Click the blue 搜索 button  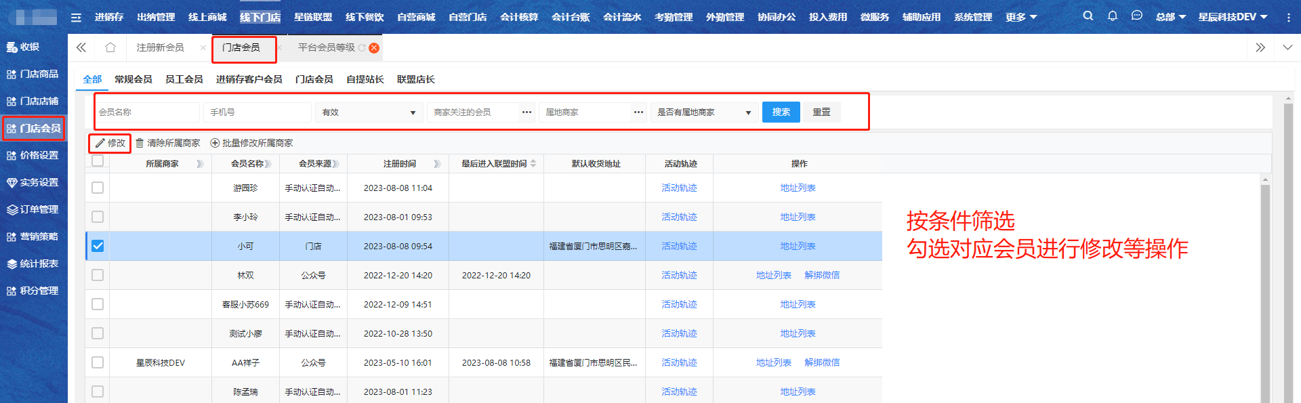point(781,112)
